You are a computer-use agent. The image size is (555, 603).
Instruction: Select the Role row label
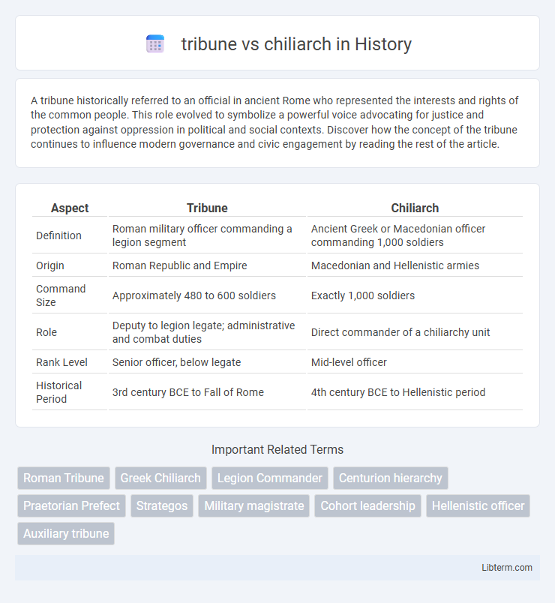(46, 332)
